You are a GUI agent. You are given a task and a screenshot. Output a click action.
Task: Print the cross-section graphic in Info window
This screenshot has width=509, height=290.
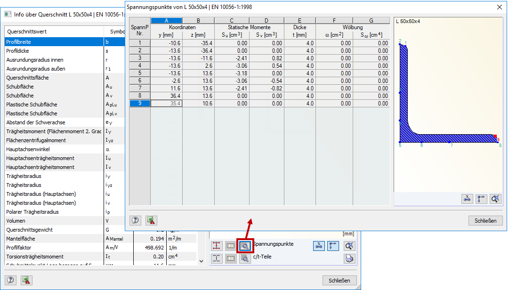point(349,258)
